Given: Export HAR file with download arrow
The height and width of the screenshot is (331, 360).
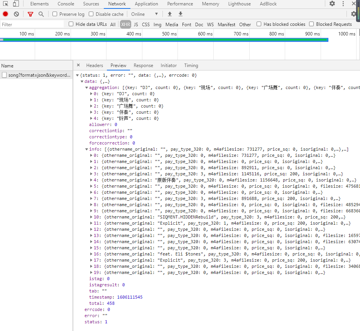Looking at the screenshot, I should tap(181, 14).
